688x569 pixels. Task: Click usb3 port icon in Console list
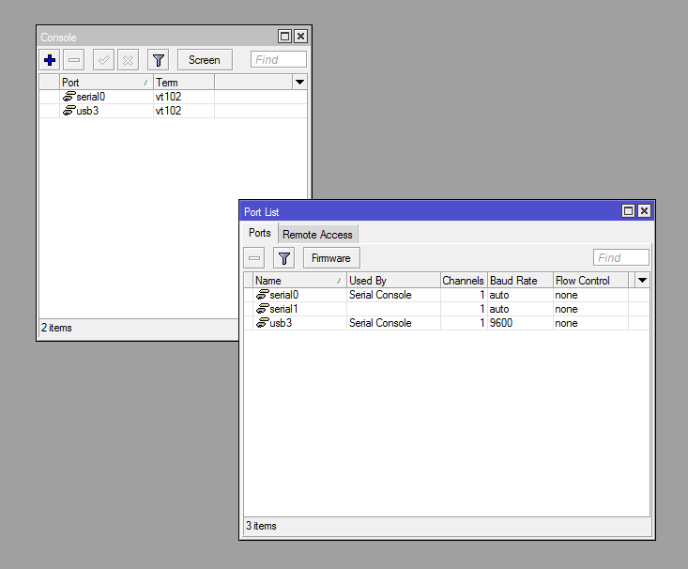click(69, 110)
